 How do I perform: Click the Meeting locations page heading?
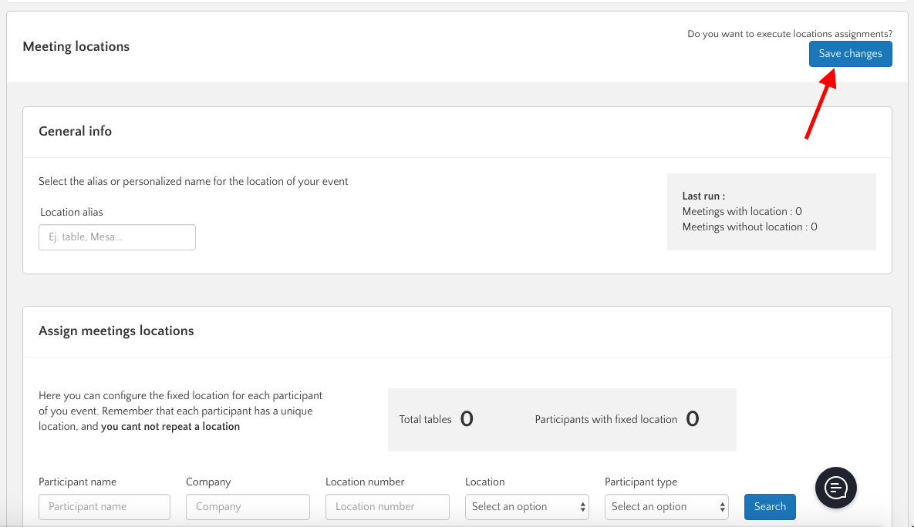[x=76, y=47]
